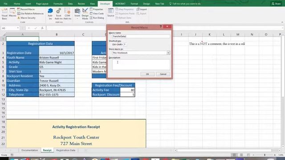The image size is (285, 160).
Task: Click the XML Import button
Action: point(142,9)
